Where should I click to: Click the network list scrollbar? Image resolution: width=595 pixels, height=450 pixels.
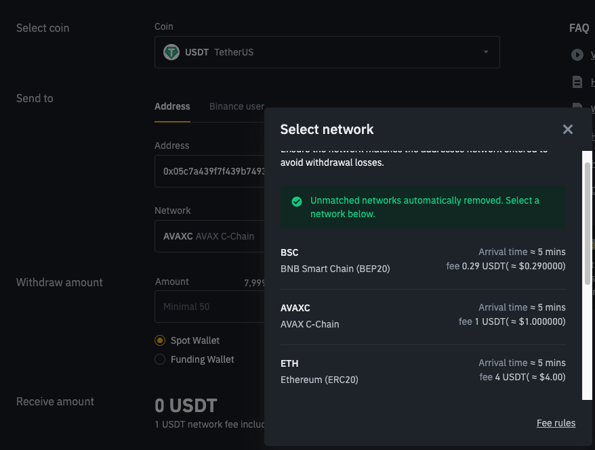click(587, 223)
